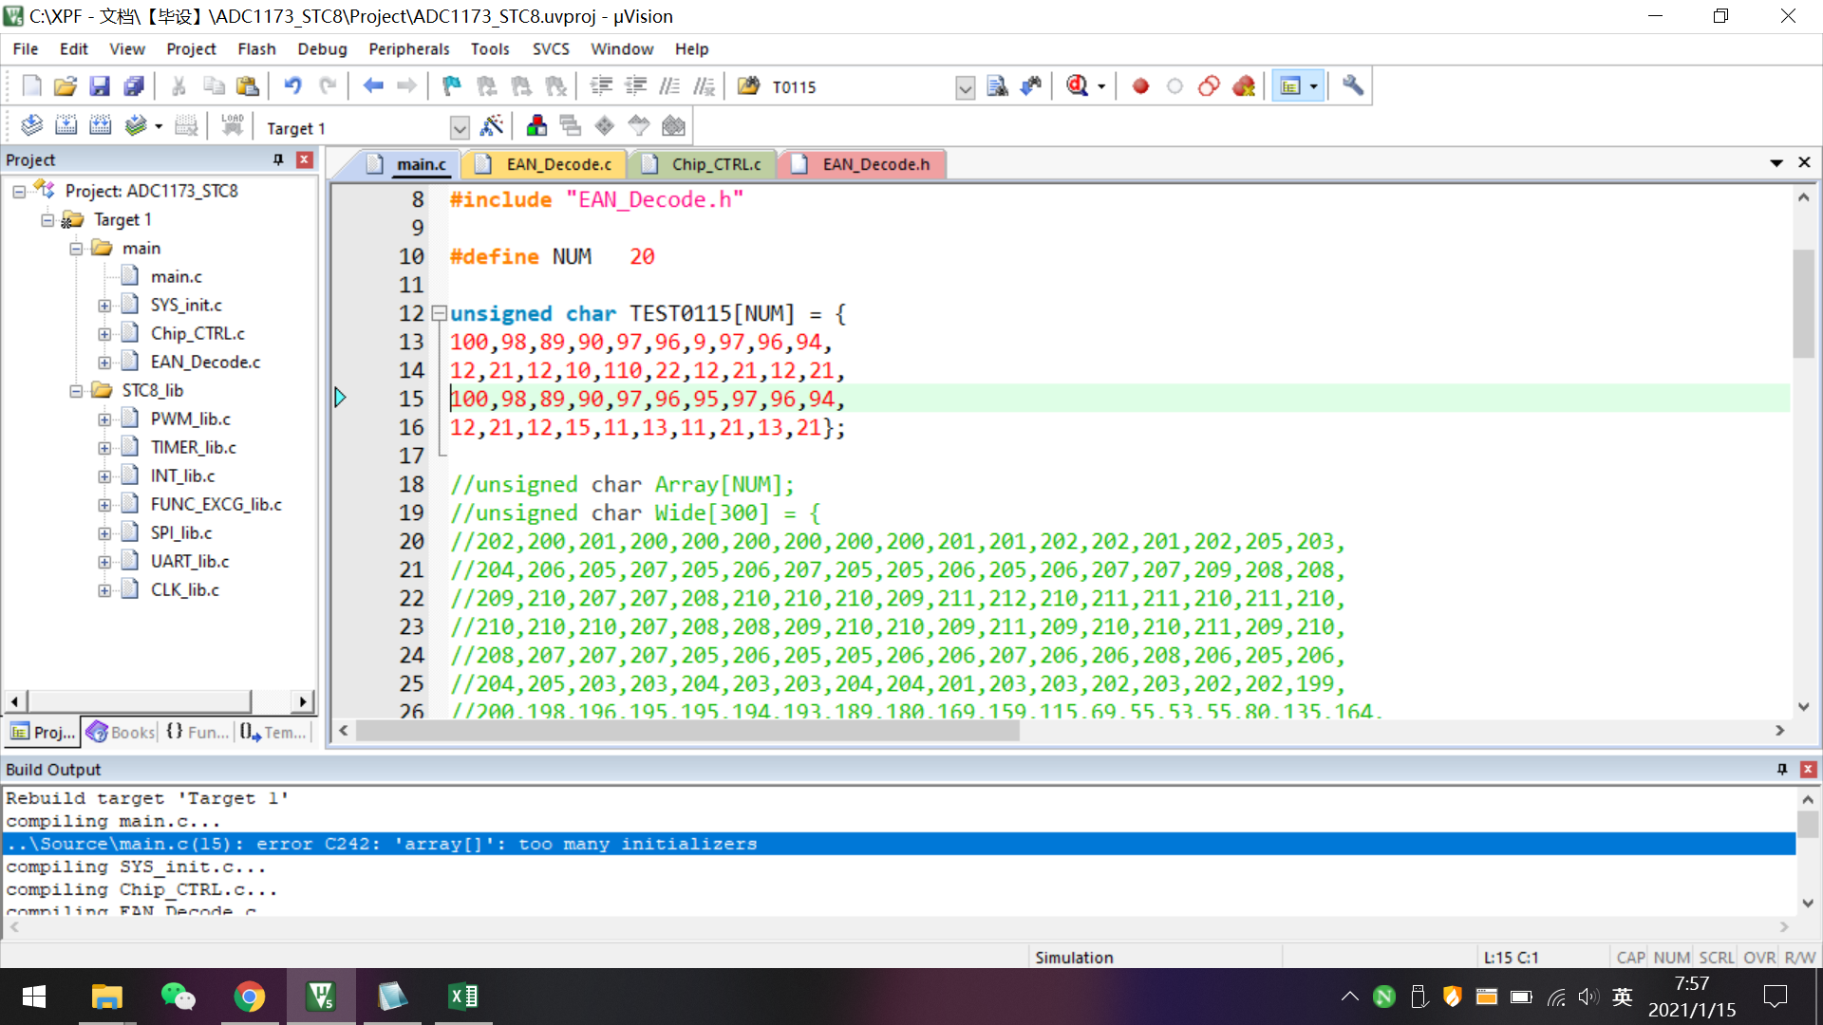Click the Incremental Find icon
Screen dimensions: 1823x1025
pyautogui.click(x=1030, y=86)
